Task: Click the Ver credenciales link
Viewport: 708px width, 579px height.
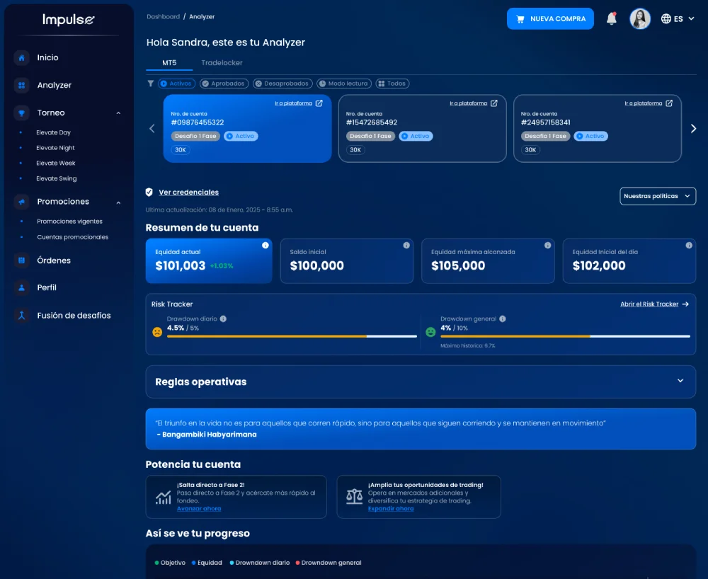Action: [189, 193]
